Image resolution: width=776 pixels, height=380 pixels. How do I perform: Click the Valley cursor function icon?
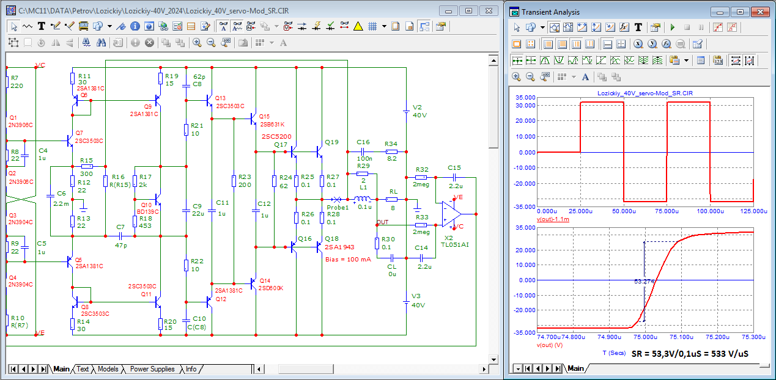point(558,60)
